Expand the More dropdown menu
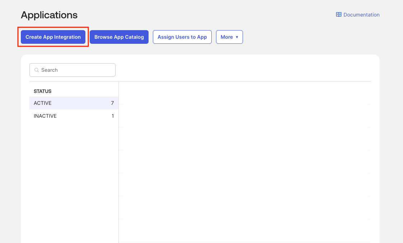Screen dimensions: 403x243 229,37
